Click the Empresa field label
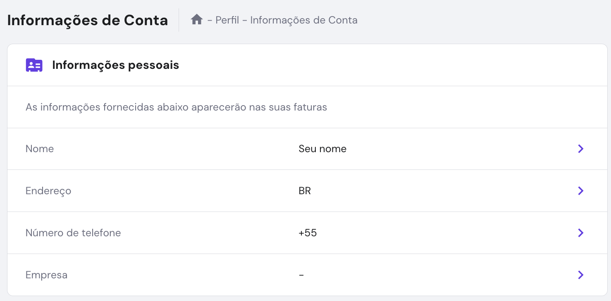The height and width of the screenshot is (301, 611). 46,275
